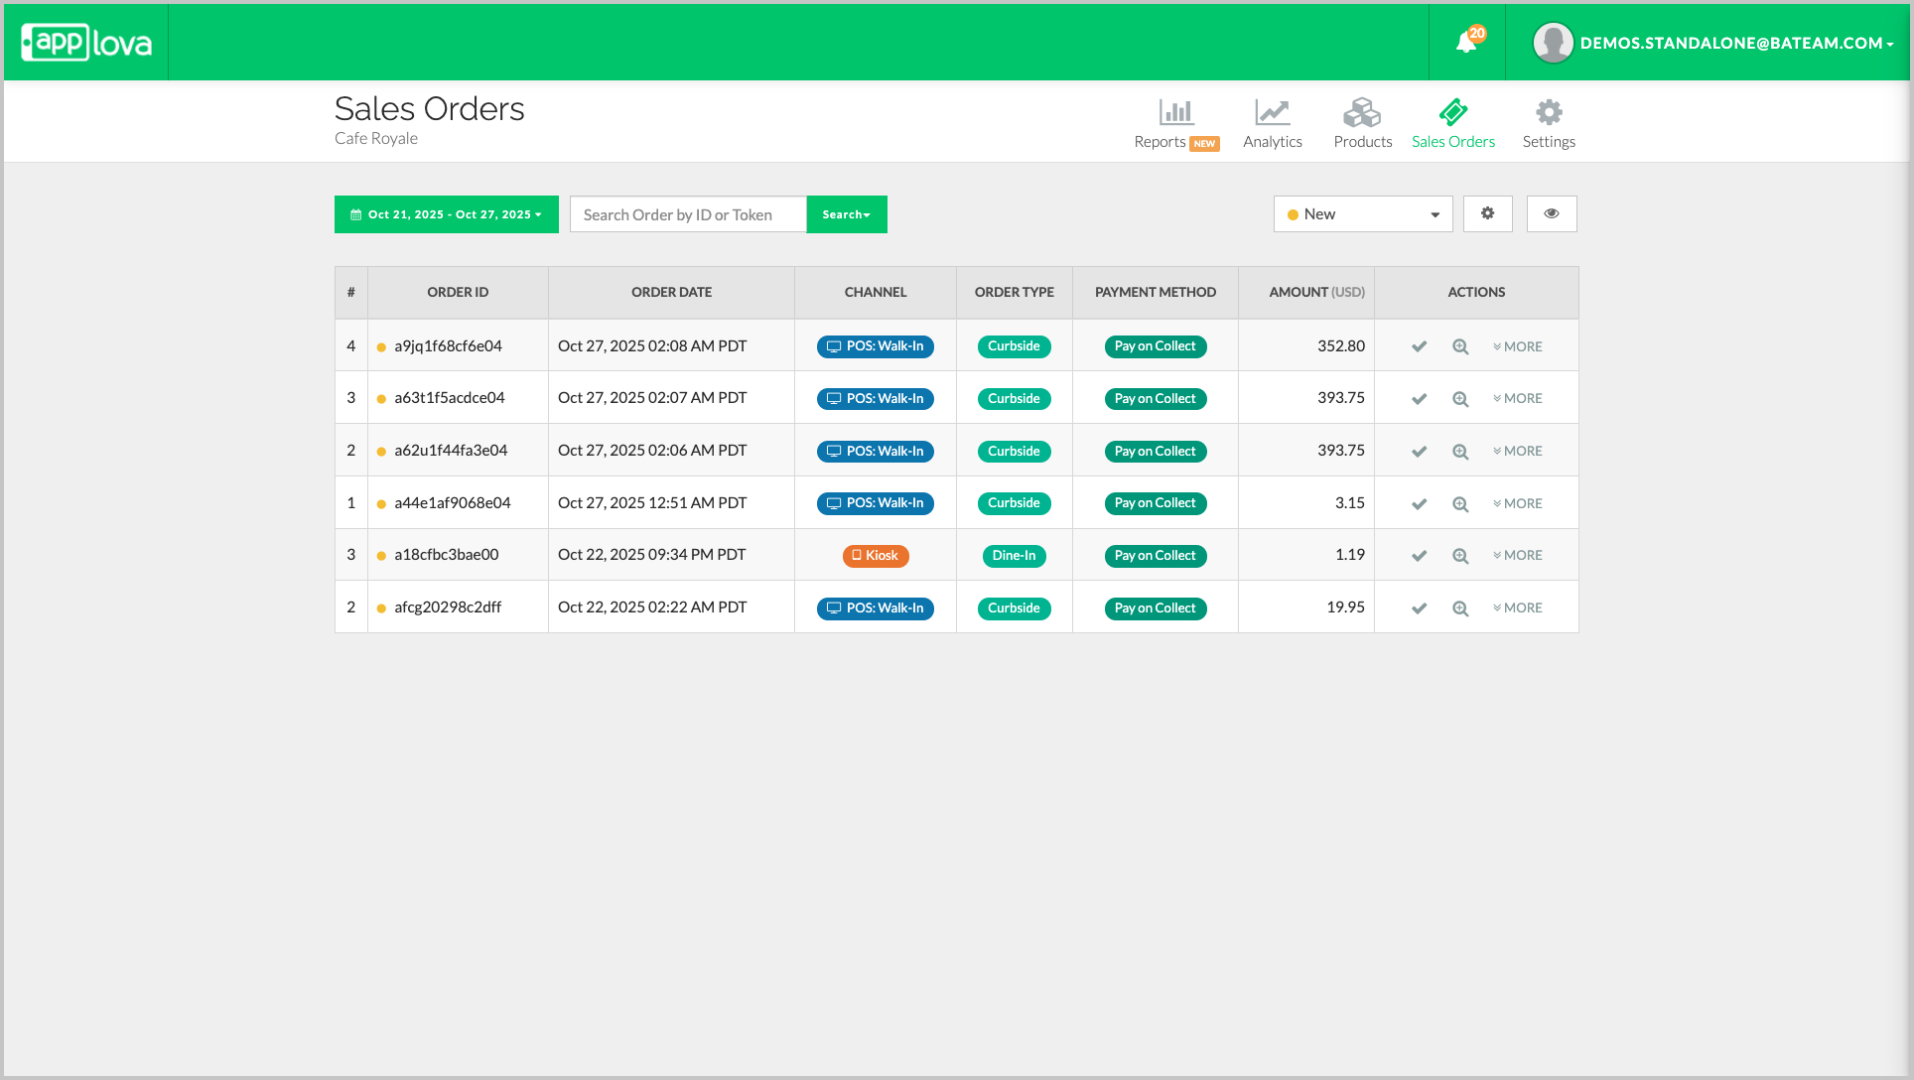Mark order a18cfbc3bae00 as accepted
The height and width of the screenshot is (1080, 1914).
(x=1419, y=556)
